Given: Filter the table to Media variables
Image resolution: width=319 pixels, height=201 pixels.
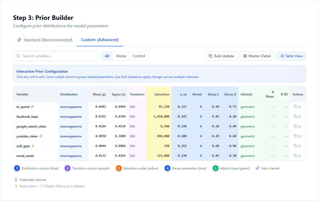Looking at the screenshot, I should [121, 56].
